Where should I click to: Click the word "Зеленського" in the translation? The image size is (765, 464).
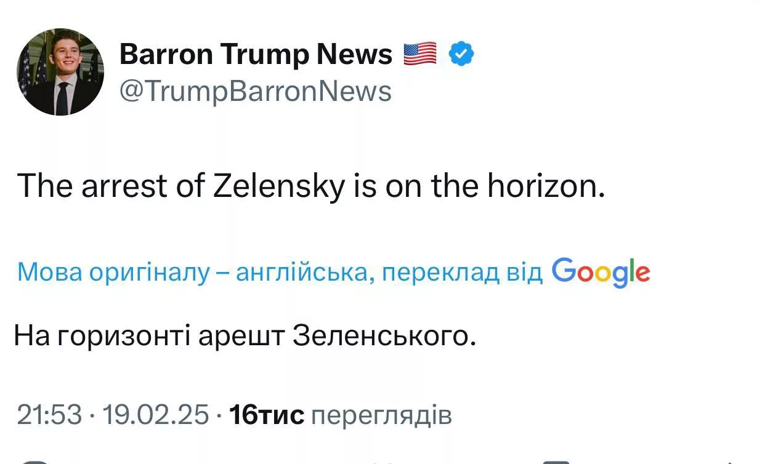tap(384, 337)
